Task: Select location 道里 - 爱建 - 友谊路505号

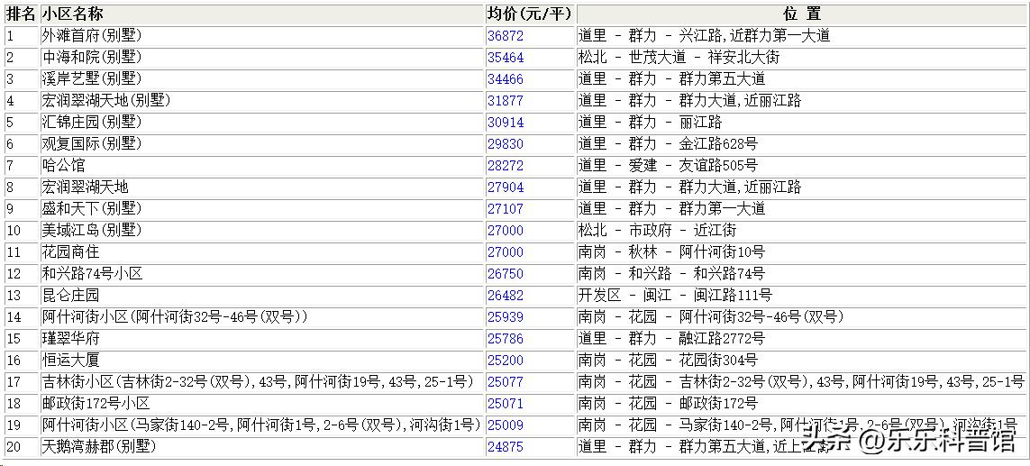Action: coord(801,166)
